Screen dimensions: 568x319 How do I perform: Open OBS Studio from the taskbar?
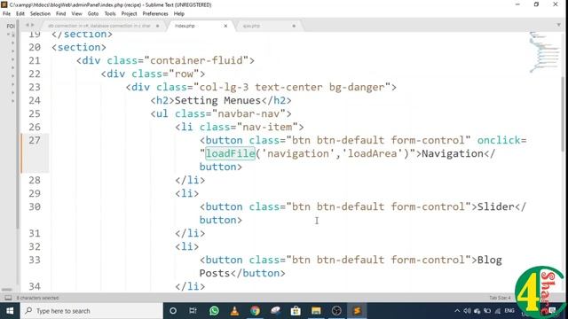pyautogui.click(x=336, y=311)
